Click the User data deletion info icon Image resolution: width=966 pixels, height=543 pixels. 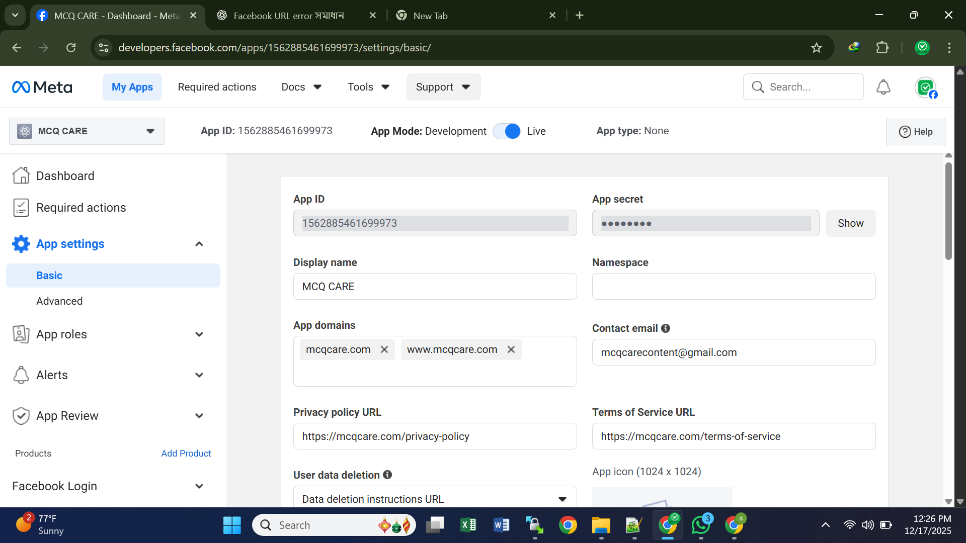387,475
